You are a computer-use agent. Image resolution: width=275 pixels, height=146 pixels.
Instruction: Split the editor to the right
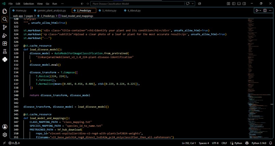click(265, 11)
